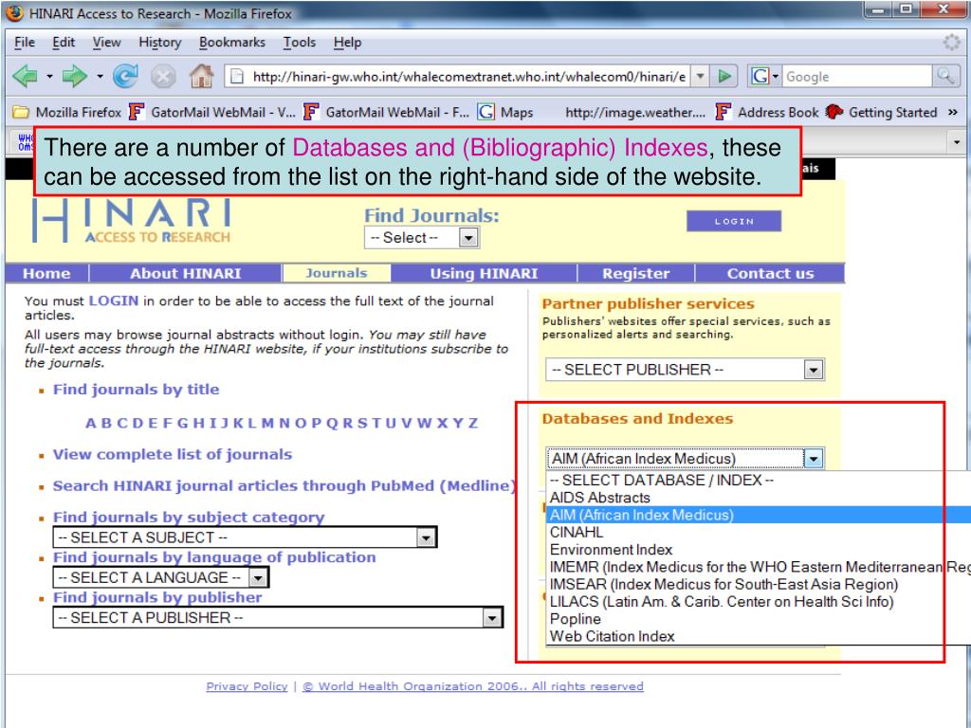The image size is (971, 728).
Task: Click the search magnifier icon
Action: (945, 76)
